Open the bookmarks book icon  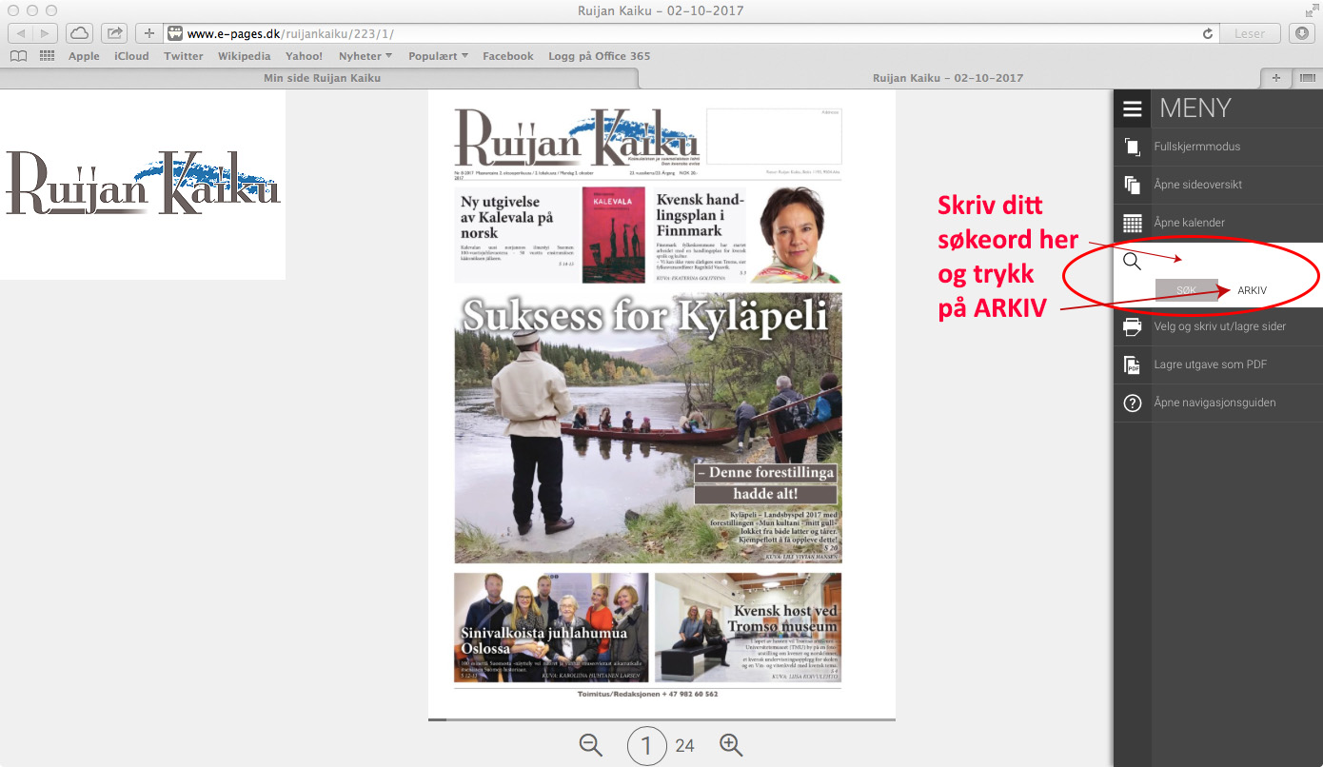pos(18,56)
